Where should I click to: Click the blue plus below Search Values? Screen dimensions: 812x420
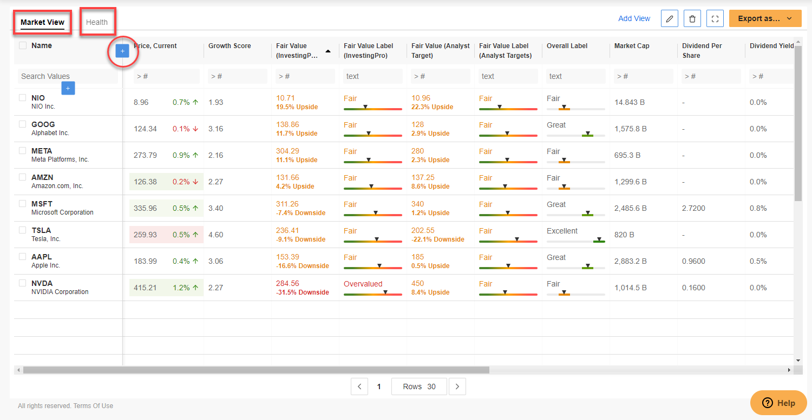coord(68,88)
